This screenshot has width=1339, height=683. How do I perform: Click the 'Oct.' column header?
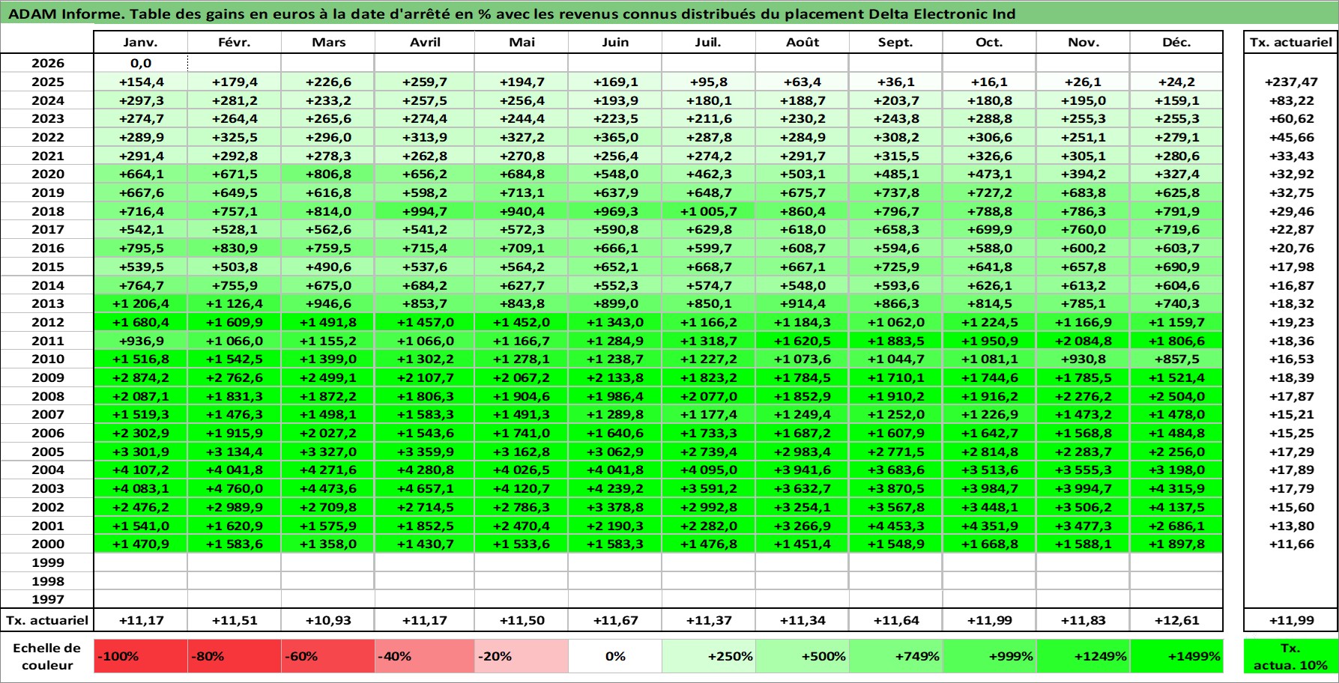990,42
